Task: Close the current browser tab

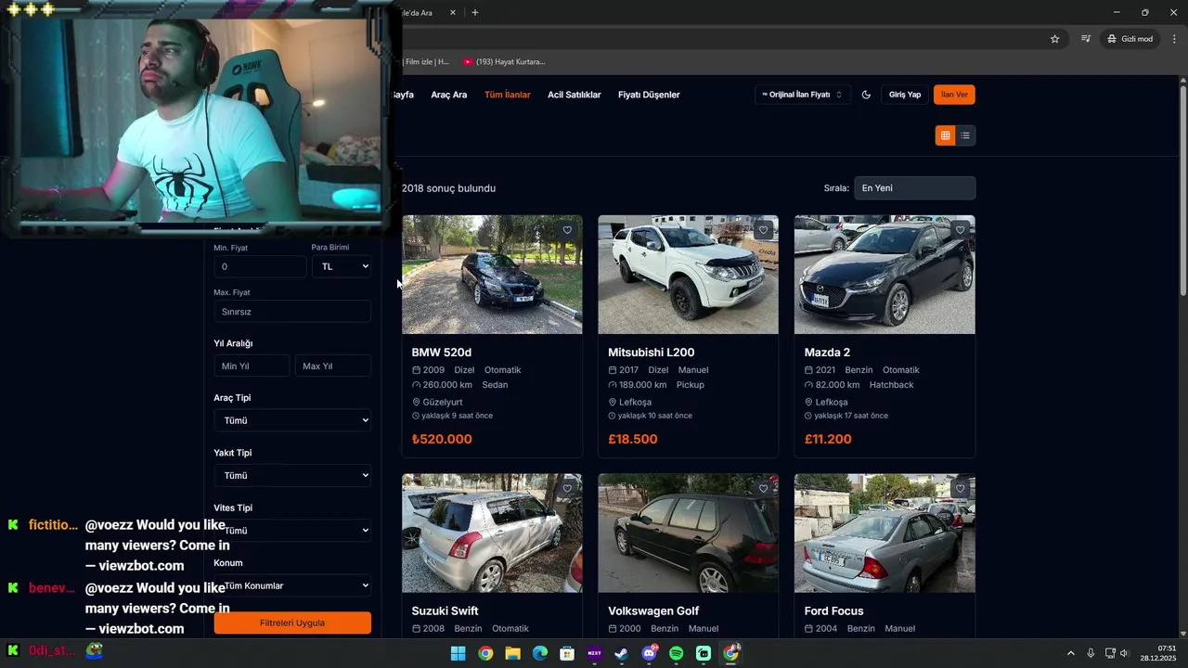Action: (x=453, y=13)
